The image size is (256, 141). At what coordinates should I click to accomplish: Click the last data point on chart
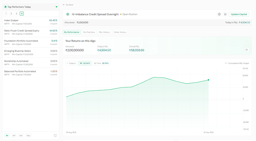pyautogui.click(x=209, y=80)
